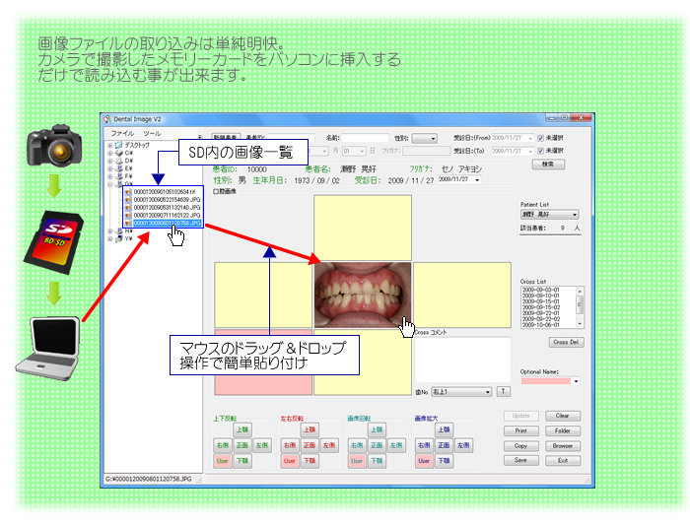Click 右側 under 画像拡大
690x527 pixels.
[424, 445]
